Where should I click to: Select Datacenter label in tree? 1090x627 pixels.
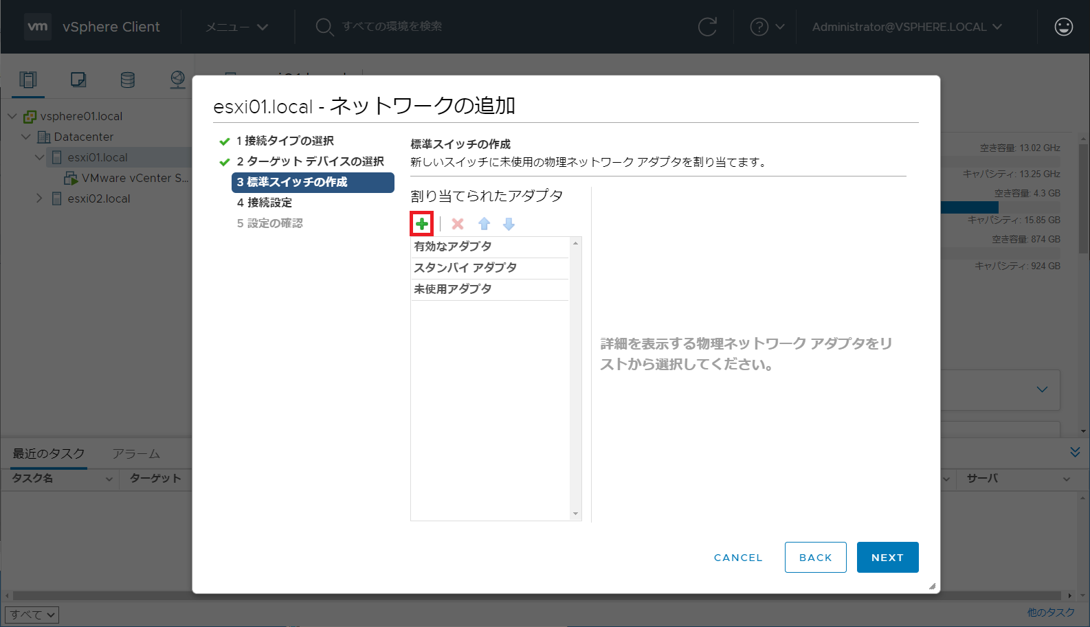84,137
